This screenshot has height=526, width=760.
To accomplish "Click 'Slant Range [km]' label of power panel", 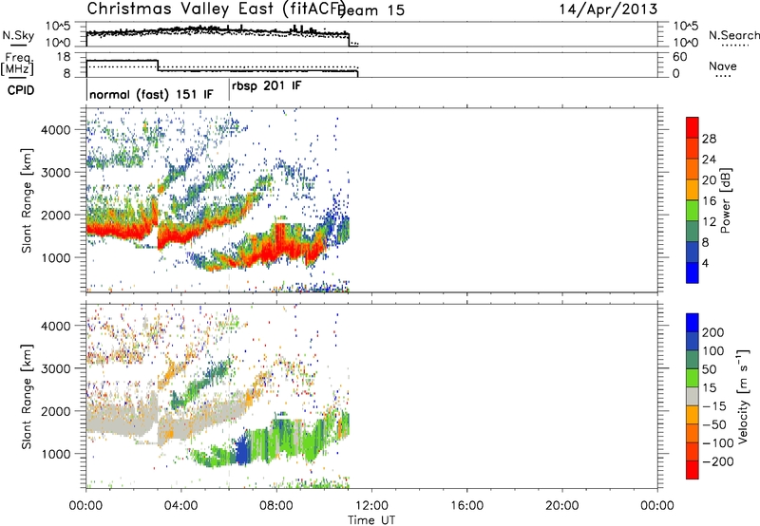I will pyautogui.click(x=27, y=200).
